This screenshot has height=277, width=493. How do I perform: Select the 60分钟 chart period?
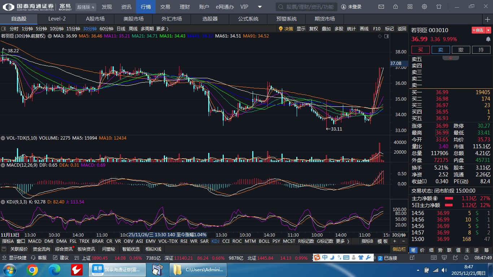(106, 29)
